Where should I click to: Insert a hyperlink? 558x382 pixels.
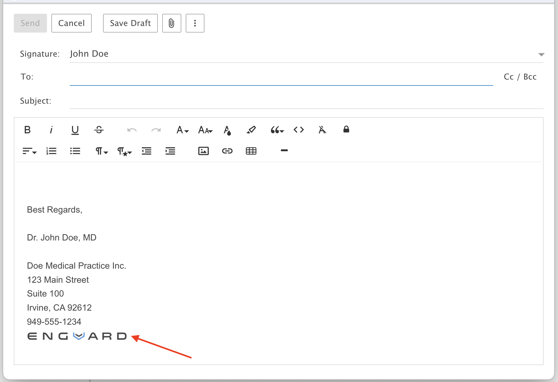point(227,151)
